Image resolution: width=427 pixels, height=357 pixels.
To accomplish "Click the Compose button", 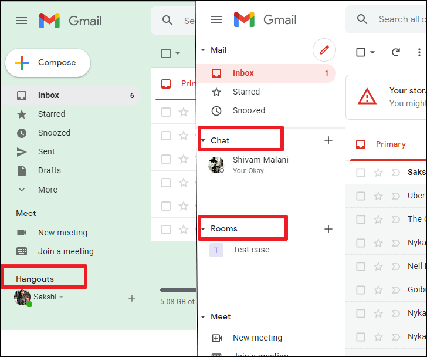I will pos(48,63).
